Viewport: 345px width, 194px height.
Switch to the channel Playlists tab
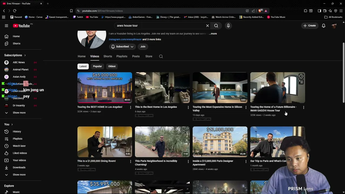pyautogui.click(x=122, y=56)
